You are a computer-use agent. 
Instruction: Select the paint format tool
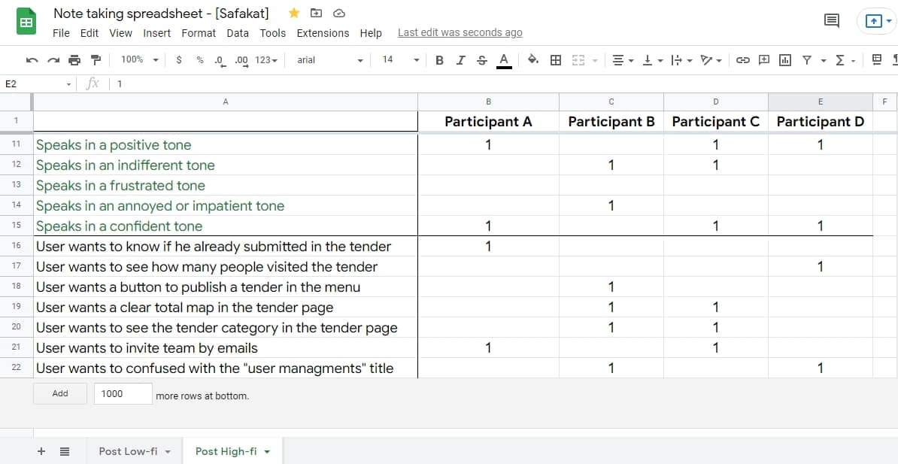click(x=96, y=60)
